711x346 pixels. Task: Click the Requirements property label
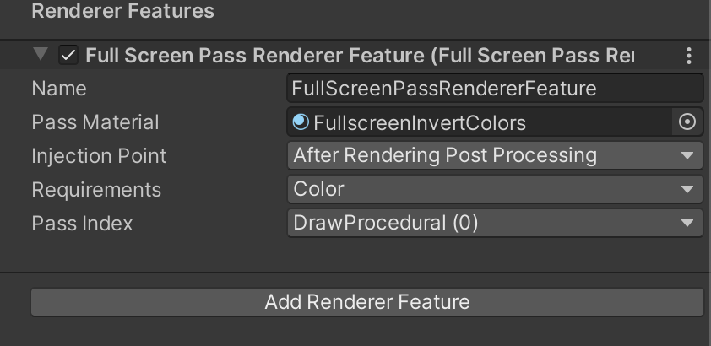tap(96, 190)
